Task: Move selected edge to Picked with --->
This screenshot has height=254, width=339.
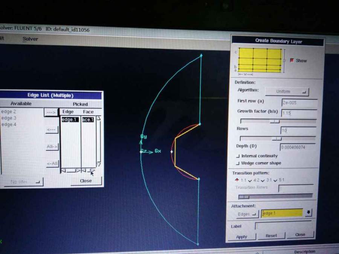Action: [51, 112]
